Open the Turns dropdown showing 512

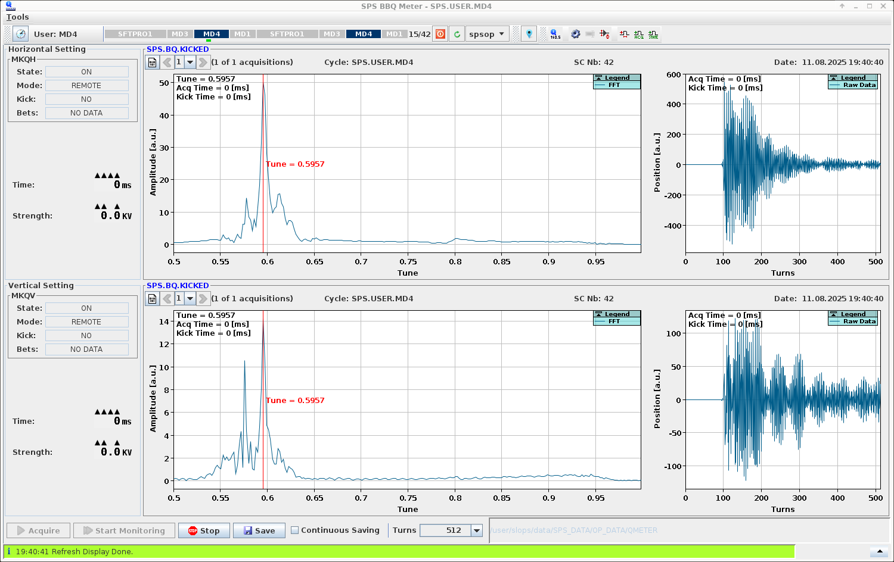point(476,530)
